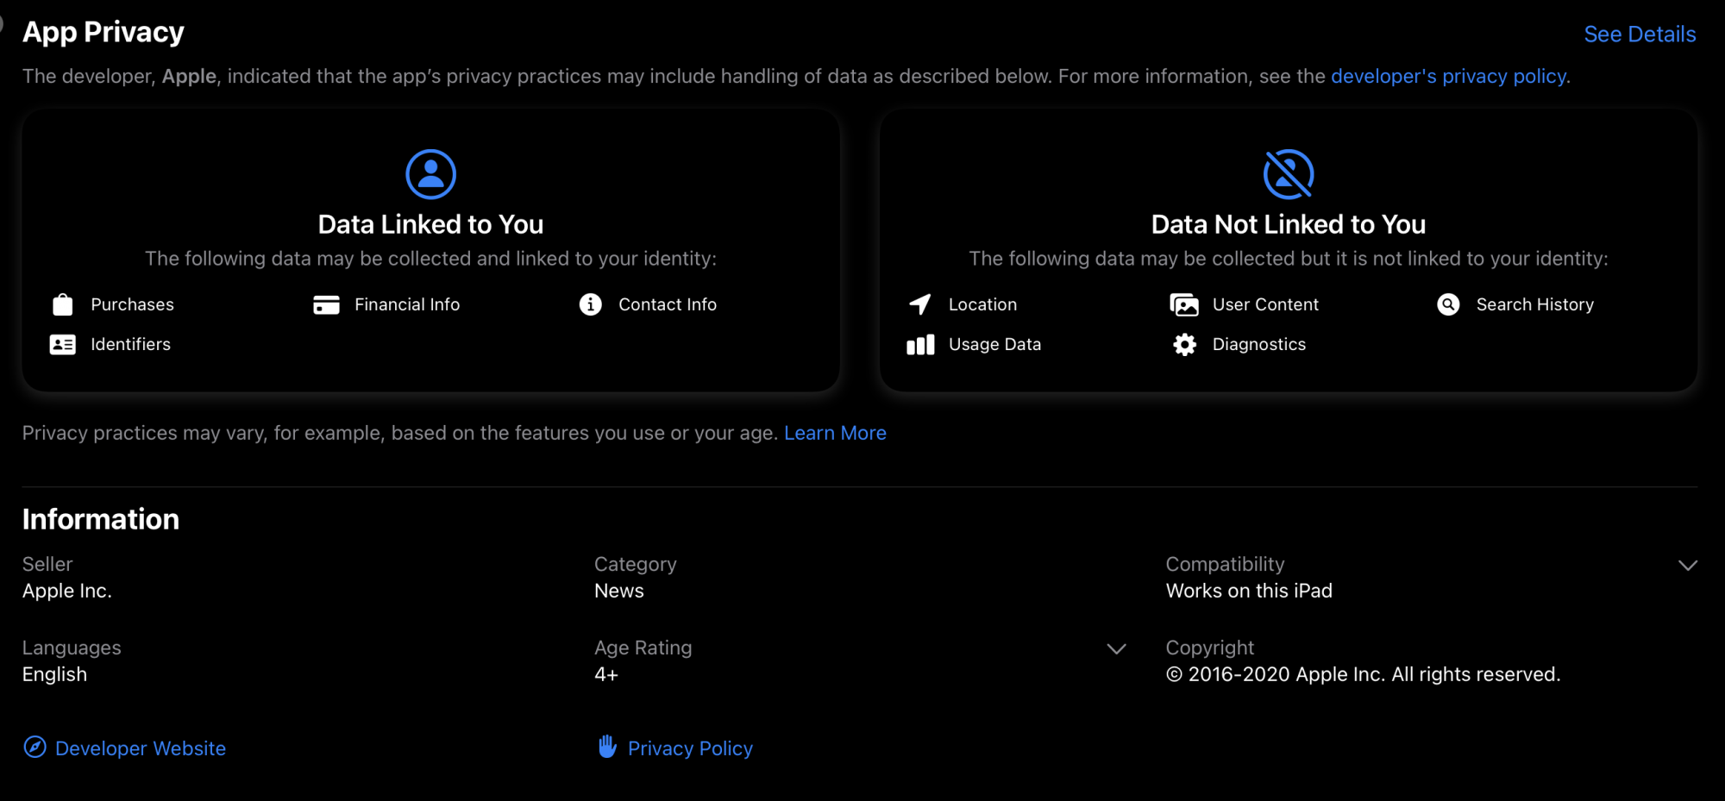Click the Search History label
The height and width of the screenshot is (801, 1725).
pyautogui.click(x=1534, y=304)
